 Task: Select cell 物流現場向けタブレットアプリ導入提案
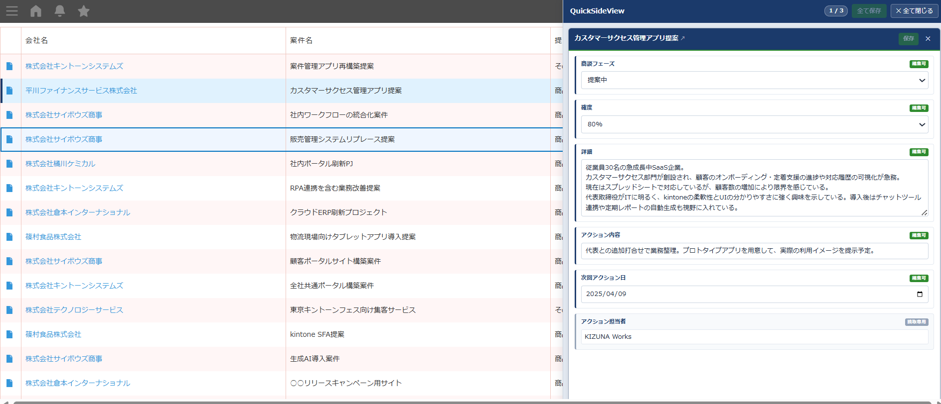[418, 237]
